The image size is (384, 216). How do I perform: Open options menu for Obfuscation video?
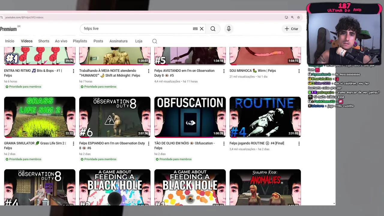(224, 144)
